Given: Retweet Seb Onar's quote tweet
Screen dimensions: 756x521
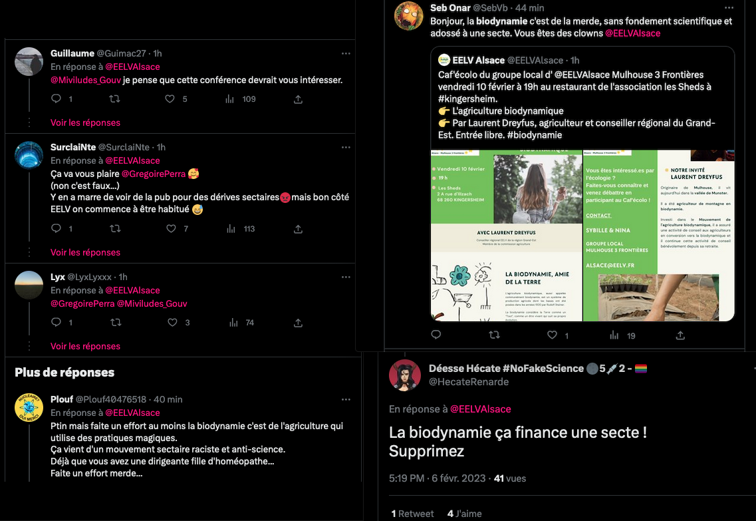Looking at the screenshot, I should [494, 335].
